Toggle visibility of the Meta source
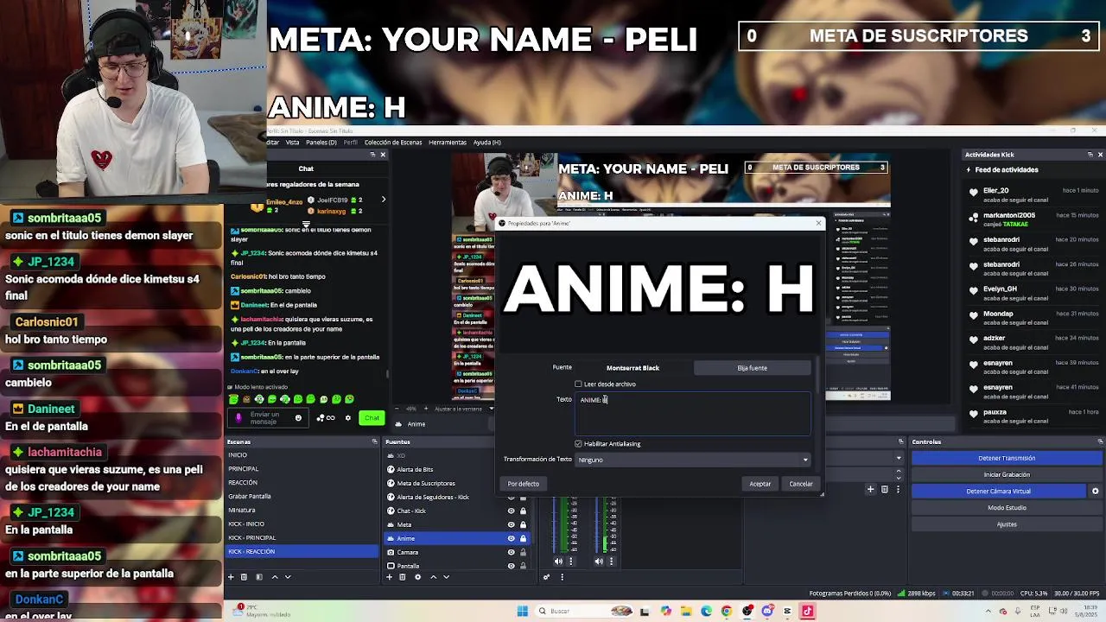 511,524
